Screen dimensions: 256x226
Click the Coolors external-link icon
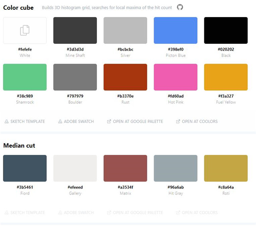coord(178,122)
